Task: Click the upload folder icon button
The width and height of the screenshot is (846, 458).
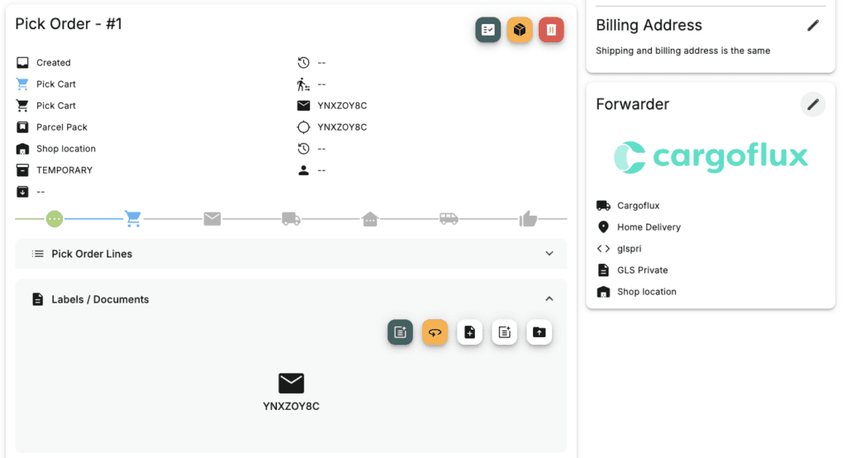Action: coord(539,332)
